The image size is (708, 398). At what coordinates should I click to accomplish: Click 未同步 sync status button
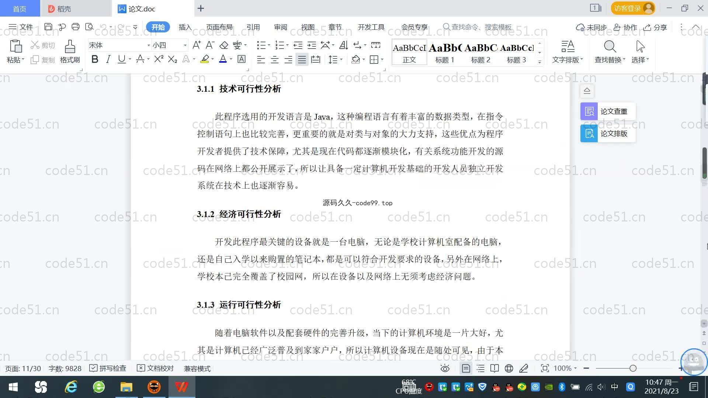coord(591,27)
